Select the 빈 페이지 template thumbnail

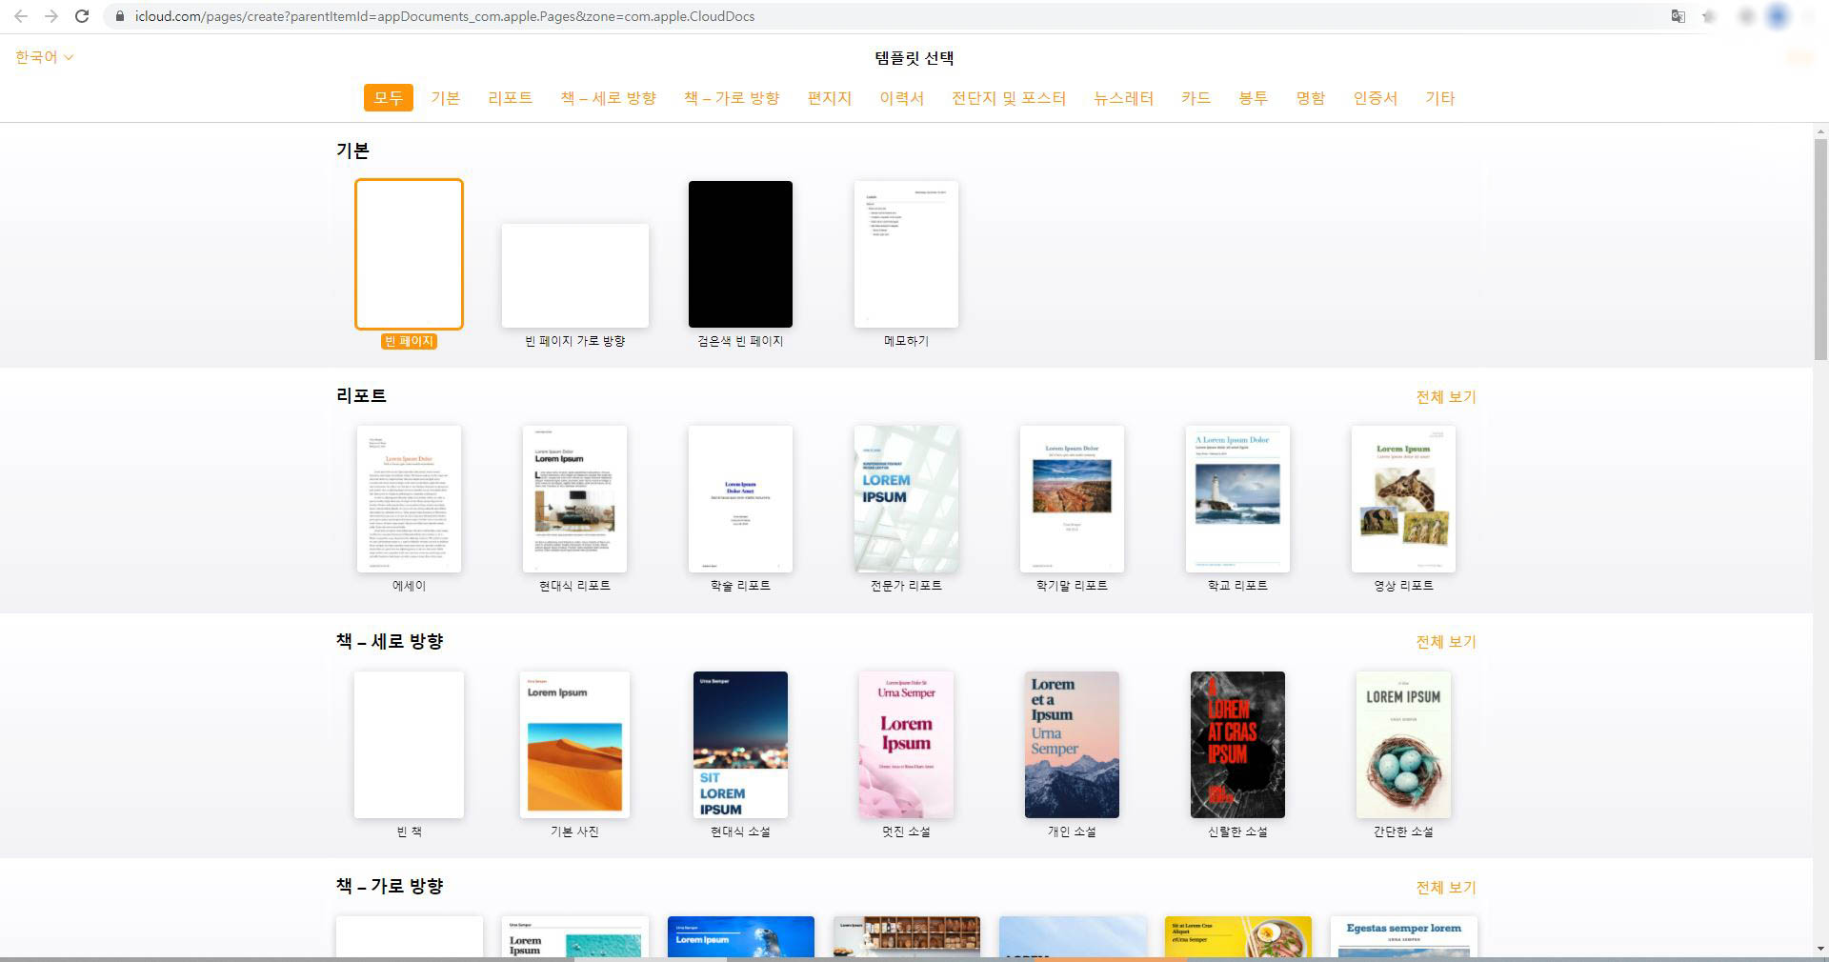[x=409, y=254]
